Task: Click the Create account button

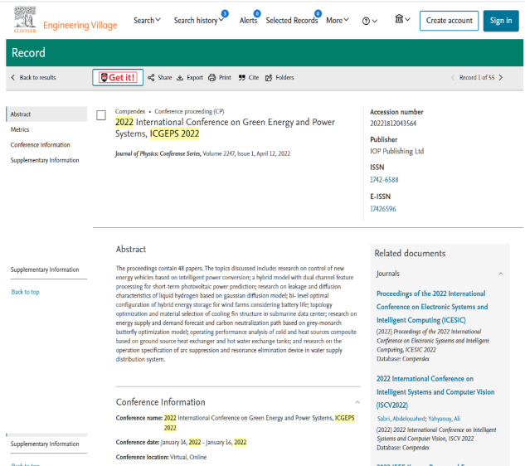Action: (x=449, y=21)
